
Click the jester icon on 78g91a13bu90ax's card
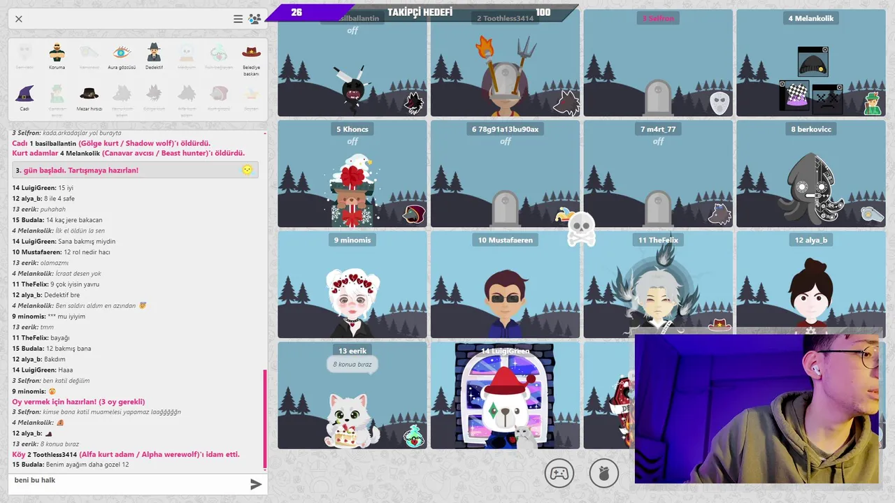tap(566, 215)
